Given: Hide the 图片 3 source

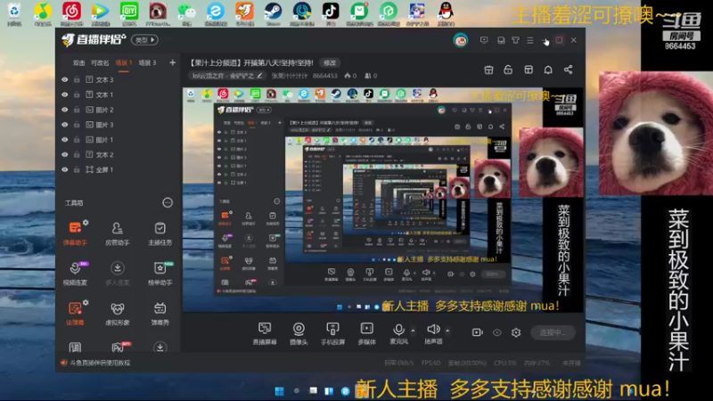Looking at the screenshot, I should pos(64,125).
